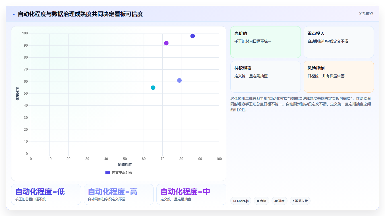
Task: Click the icon inside 表格 chip
Action: (258, 201)
